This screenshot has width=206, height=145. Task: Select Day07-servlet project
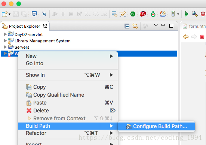pos(28,34)
